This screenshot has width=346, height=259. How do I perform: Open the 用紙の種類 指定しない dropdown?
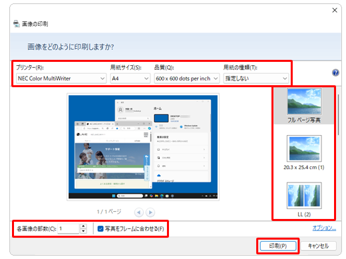coord(256,79)
